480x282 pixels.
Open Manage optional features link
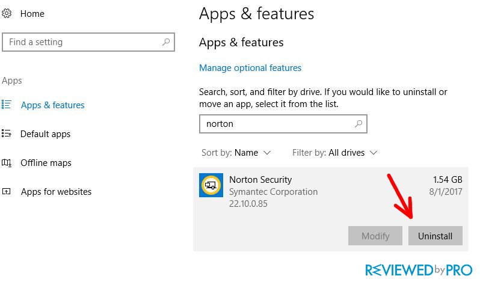pos(250,68)
